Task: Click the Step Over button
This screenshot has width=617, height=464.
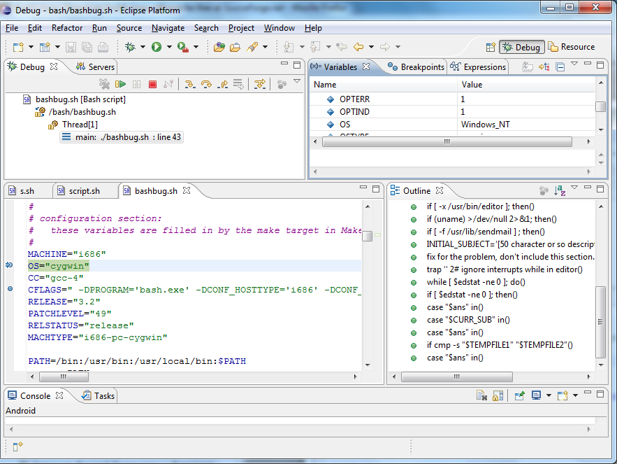Action: tap(206, 85)
